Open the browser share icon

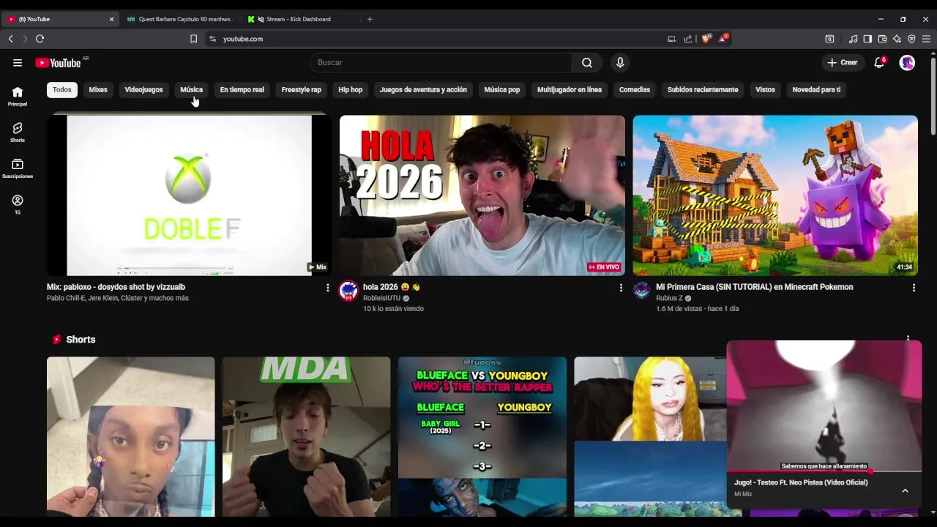[x=688, y=39]
